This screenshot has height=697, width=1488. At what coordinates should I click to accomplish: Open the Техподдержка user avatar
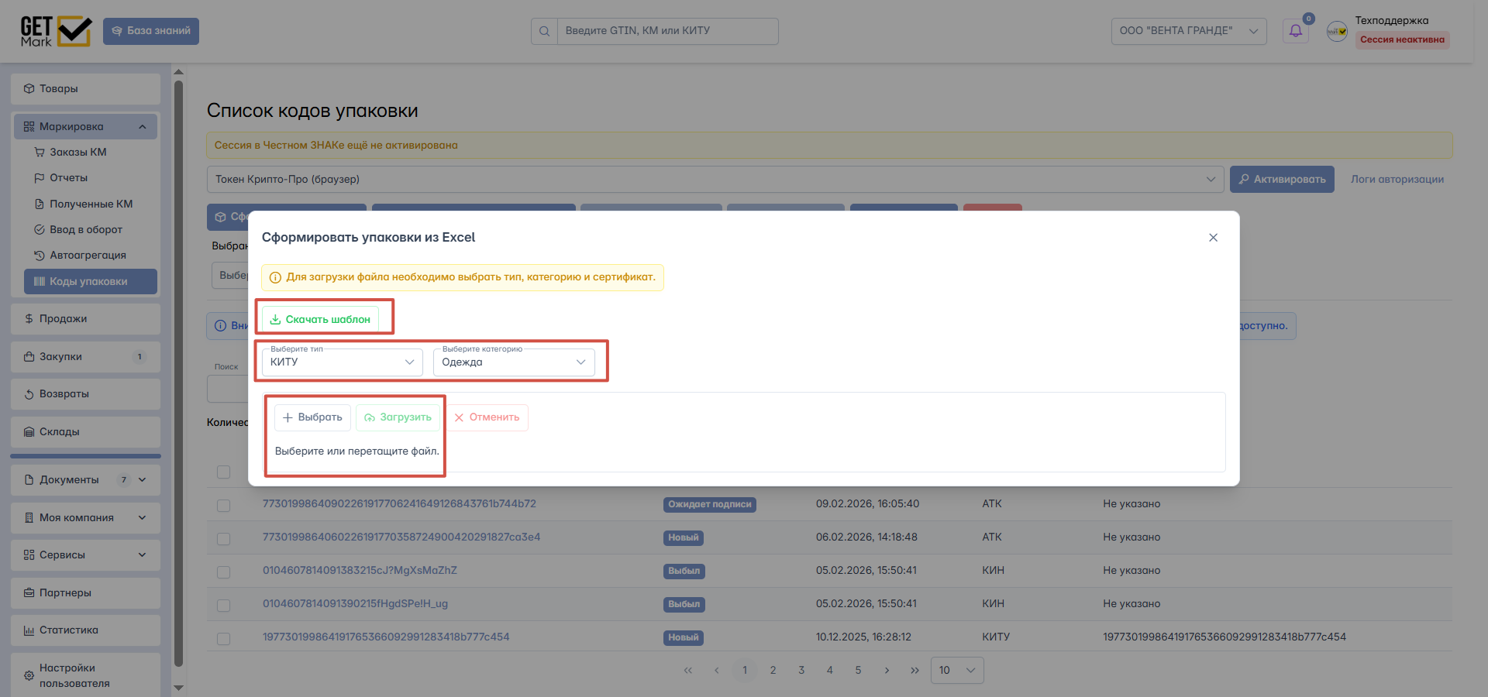point(1337,31)
